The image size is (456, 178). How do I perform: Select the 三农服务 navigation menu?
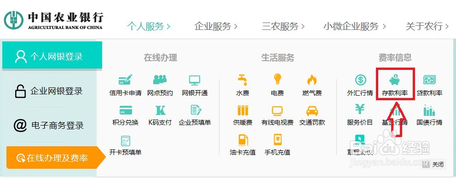click(283, 27)
